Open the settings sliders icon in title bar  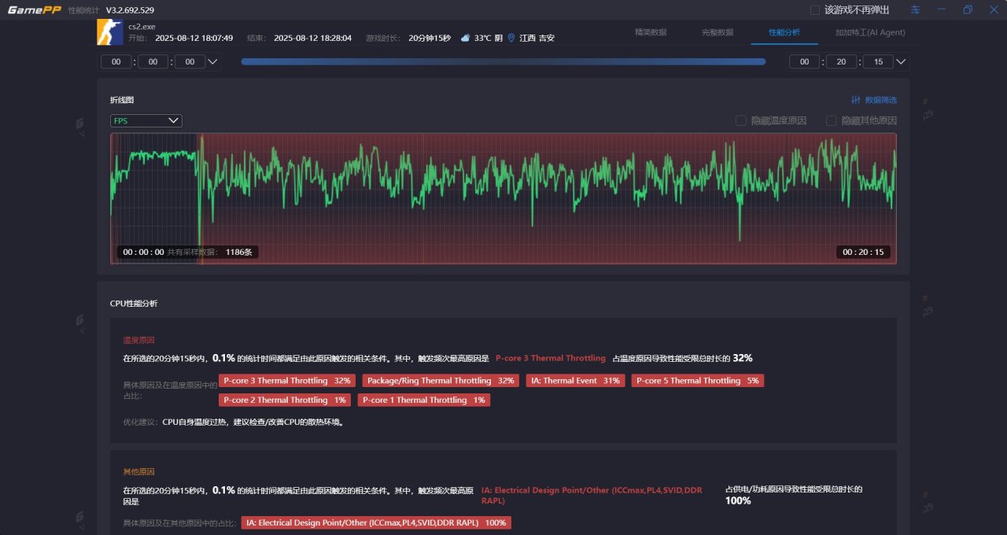915,10
